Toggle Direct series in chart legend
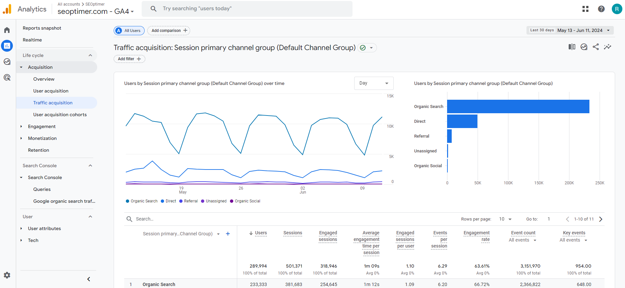Viewport: 625px width, 288px height. click(168, 201)
